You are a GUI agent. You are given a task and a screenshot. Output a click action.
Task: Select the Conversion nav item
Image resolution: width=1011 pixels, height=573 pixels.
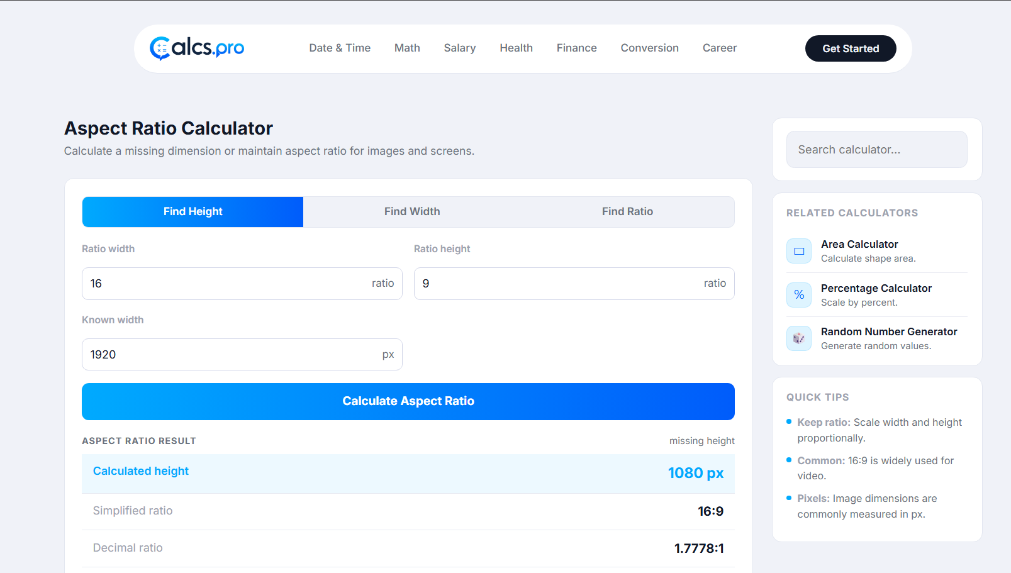click(x=649, y=48)
